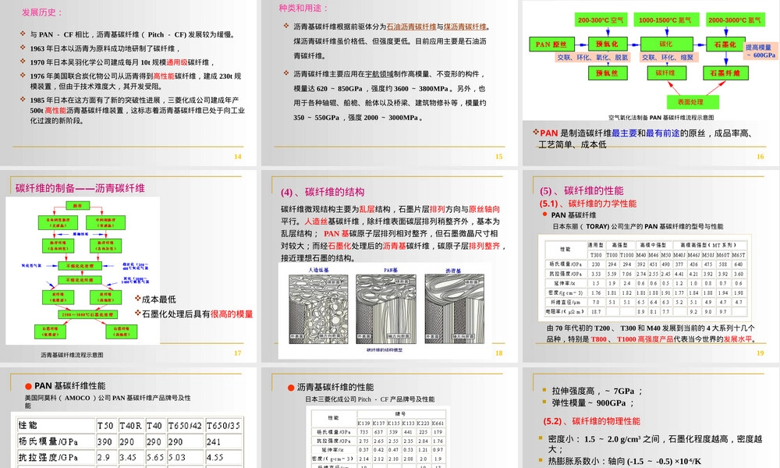
Task: Click the 沥青基 structure diagram
Action: click(454, 308)
